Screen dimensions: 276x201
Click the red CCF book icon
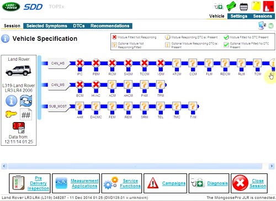pyautogui.click(x=19, y=128)
